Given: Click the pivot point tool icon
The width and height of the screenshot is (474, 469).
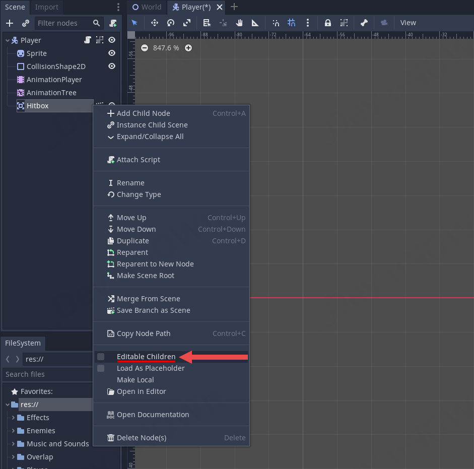Looking at the screenshot, I should click(x=223, y=23).
